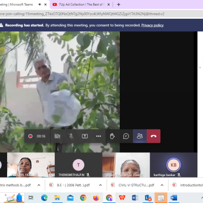The image size is (203, 203).
Task: Open more actions ellipsis menu
Action: 98,136
